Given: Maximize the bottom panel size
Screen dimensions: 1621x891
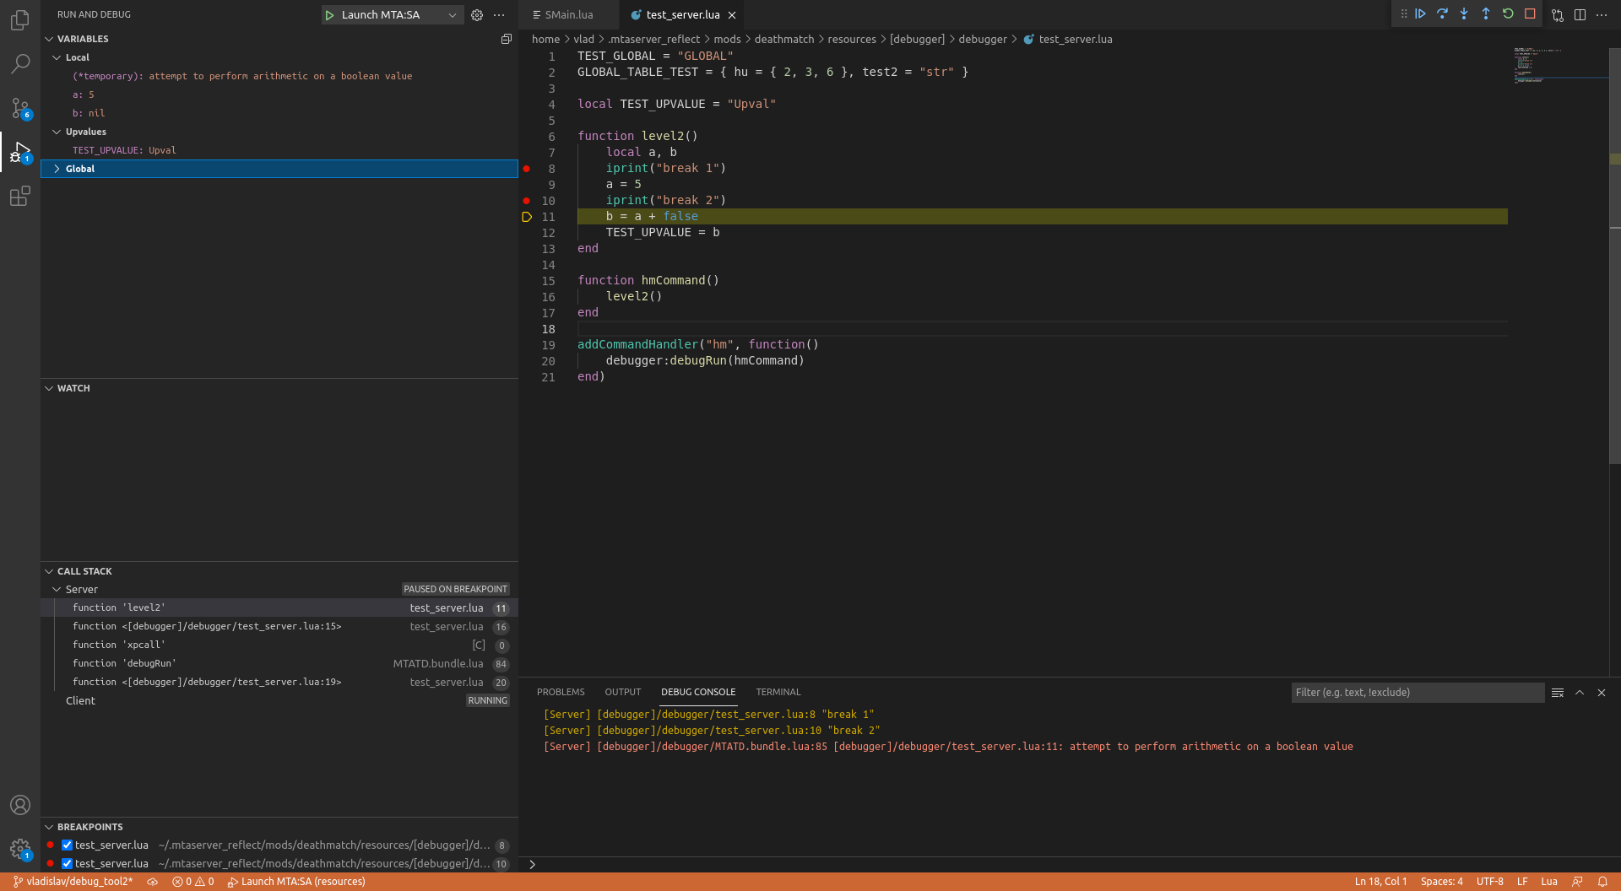Looking at the screenshot, I should (1580, 693).
